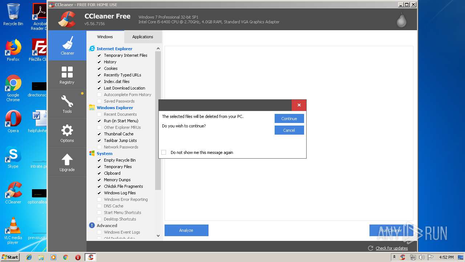The width and height of the screenshot is (465, 262).
Task: Open the Upgrade arrow section
Action: click(67, 162)
